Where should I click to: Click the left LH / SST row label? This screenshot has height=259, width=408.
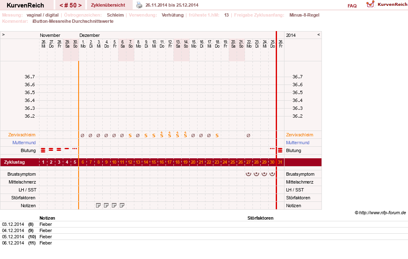tap(27, 190)
